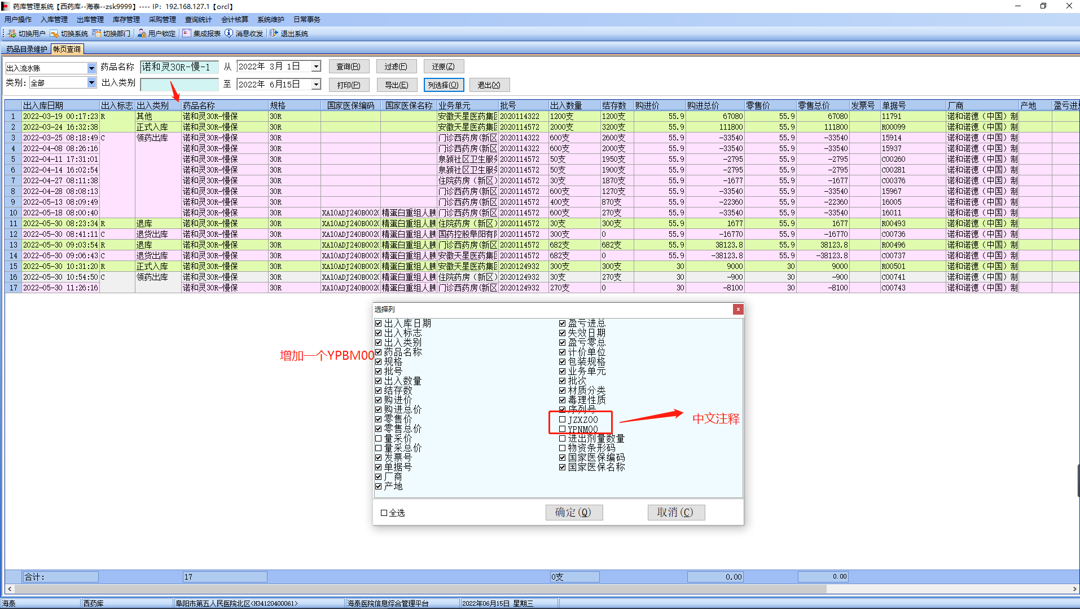Open the 出入流水账 account type dropdown
1080x609 pixels.
coord(91,68)
